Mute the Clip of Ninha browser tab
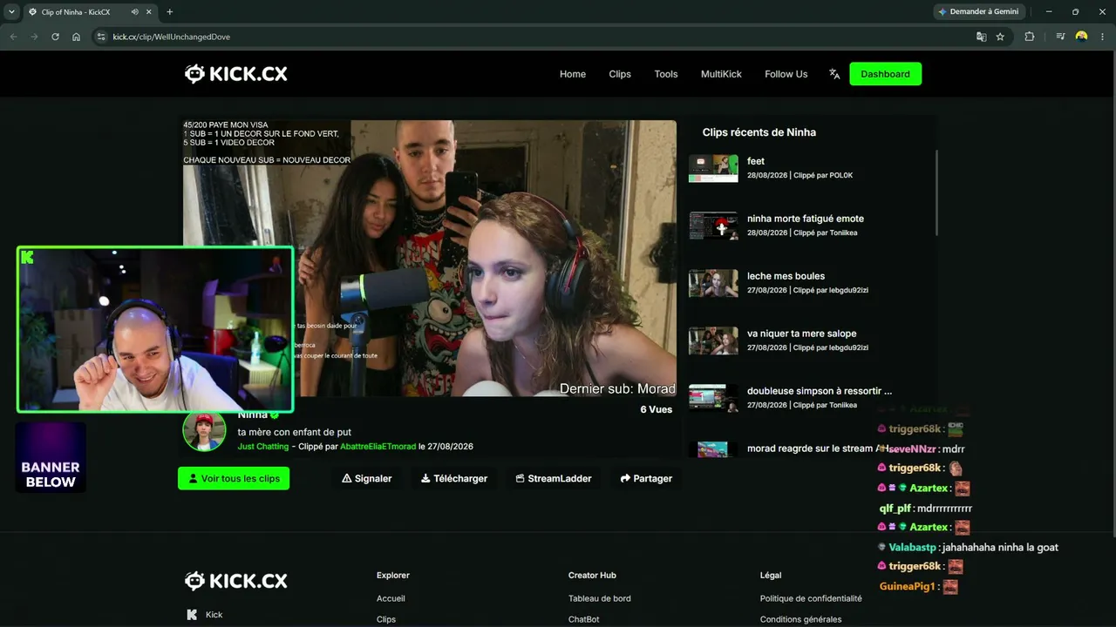The image size is (1116, 627). tap(135, 12)
